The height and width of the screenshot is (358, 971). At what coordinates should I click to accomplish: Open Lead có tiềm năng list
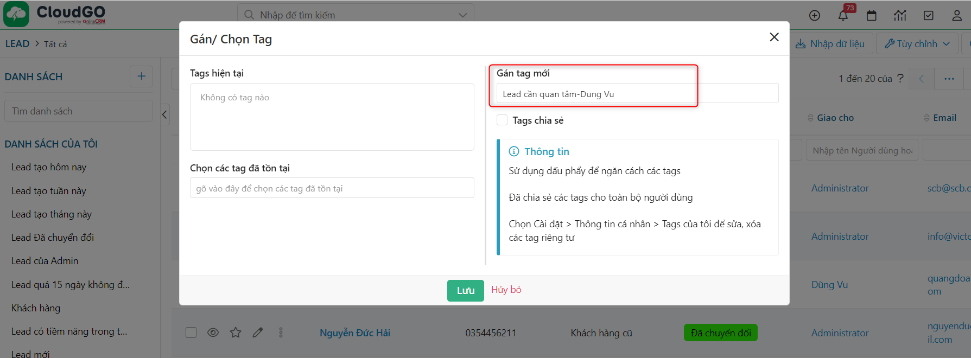69,331
